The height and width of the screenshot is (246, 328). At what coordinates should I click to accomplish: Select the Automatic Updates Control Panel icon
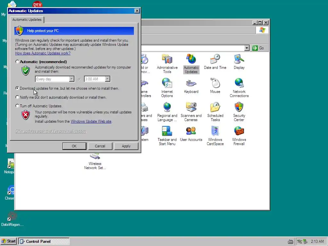click(191, 64)
